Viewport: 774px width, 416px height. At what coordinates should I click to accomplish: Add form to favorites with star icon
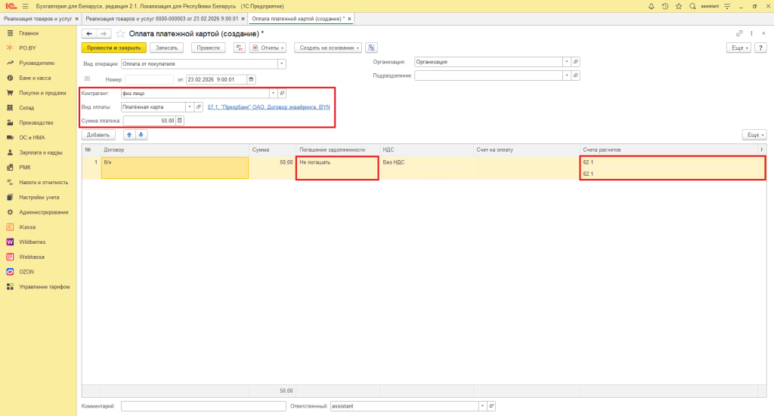(x=677, y=6)
